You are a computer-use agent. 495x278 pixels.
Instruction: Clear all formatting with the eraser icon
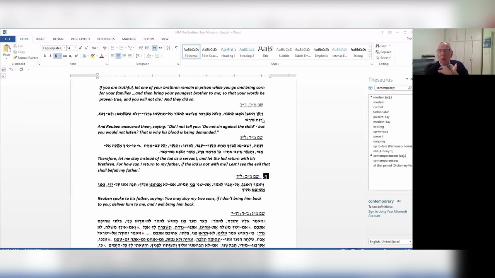pos(104,48)
